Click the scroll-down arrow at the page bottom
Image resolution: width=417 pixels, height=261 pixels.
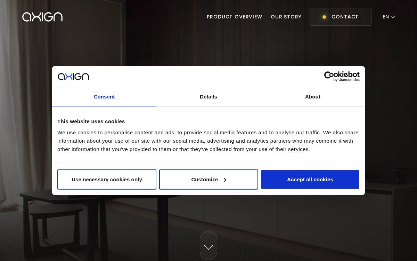click(x=208, y=245)
